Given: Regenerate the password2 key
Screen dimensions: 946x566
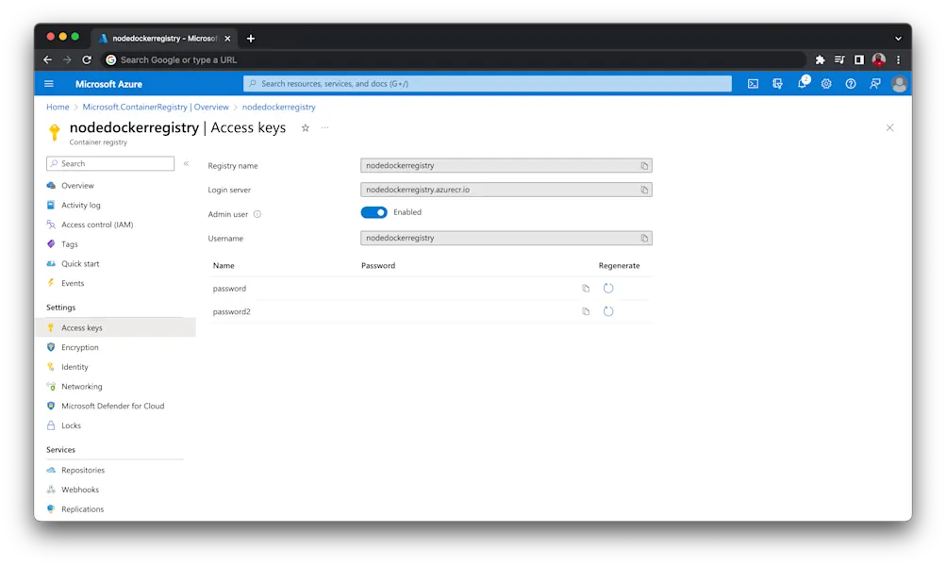Looking at the screenshot, I should 608,311.
